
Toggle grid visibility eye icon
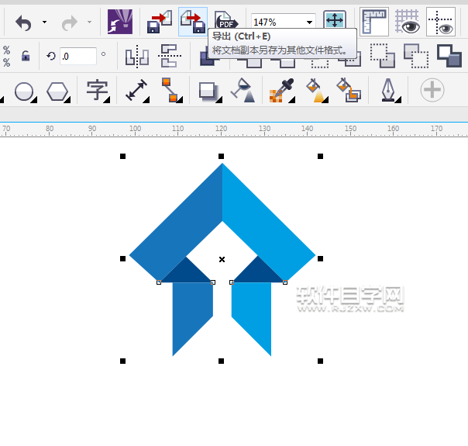408,22
